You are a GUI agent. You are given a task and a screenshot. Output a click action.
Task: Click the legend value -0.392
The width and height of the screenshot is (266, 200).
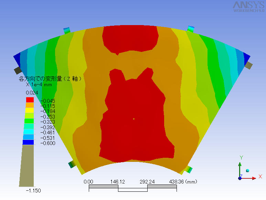click(x=48, y=127)
